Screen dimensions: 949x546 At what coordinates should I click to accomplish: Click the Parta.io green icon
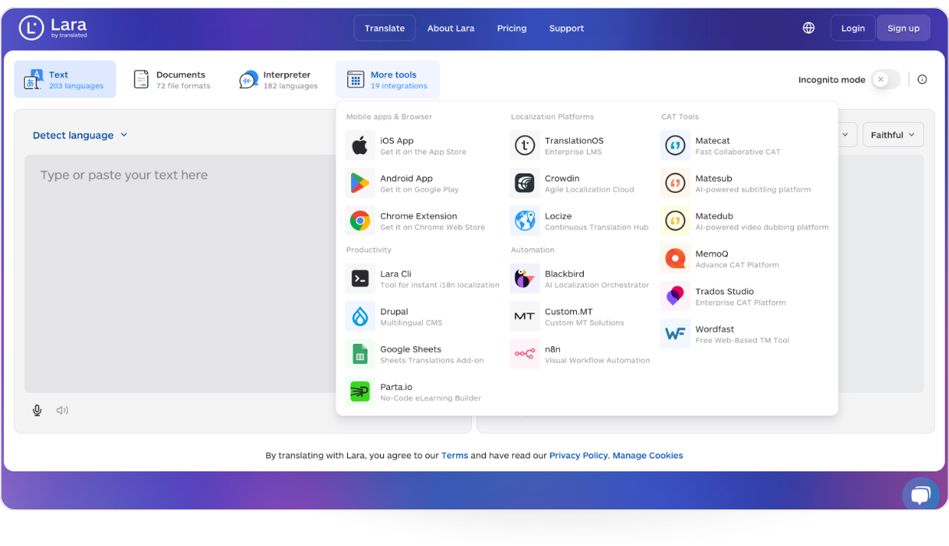(360, 392)
